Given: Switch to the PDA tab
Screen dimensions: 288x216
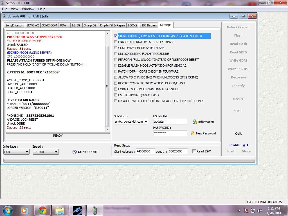Looking at the screenshot, I should click(64, 25).
